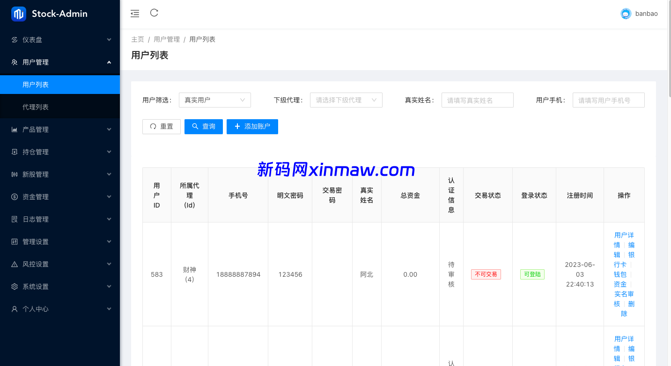Open the 下级代理 dropdown
This screenshot has height=366, width=671.
tap(346, 100)
